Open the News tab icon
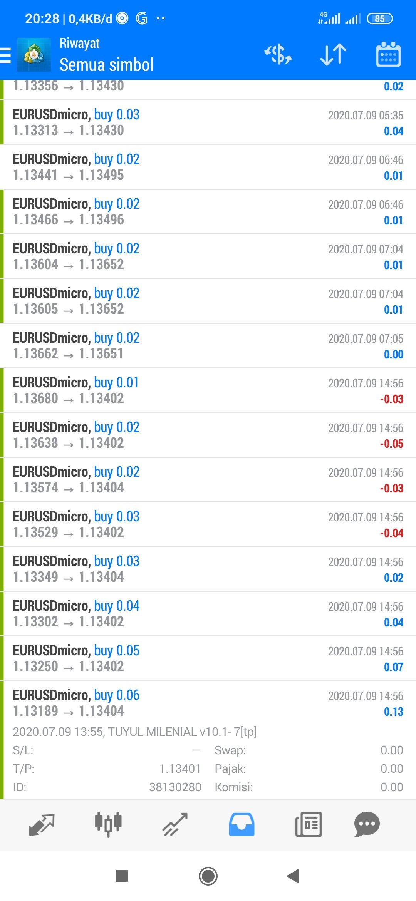The width and height of the screenshot is (416, 901). (x=308, y=825)
